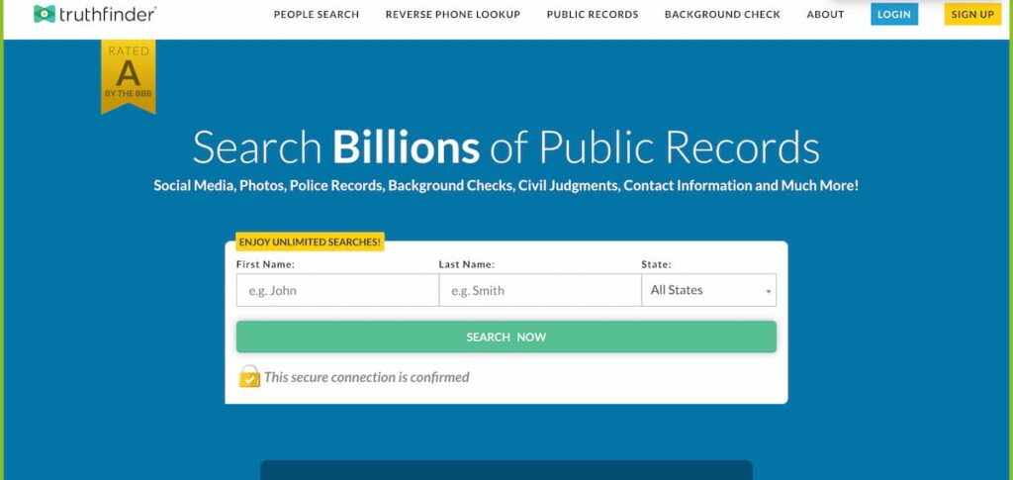Open Reverse Phone Lookup page

coord(453,14)
